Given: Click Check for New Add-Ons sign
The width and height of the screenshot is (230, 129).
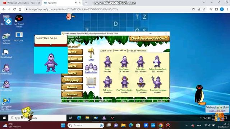Looking at the screenshot, I should point(149,39).
